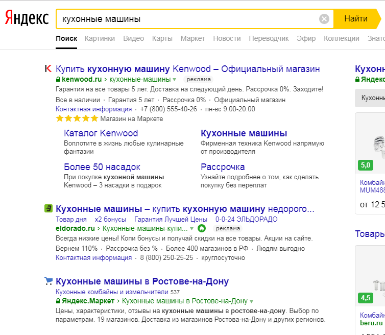
Task: Open the beru.ru link in right column
Action: coord(371,323)
